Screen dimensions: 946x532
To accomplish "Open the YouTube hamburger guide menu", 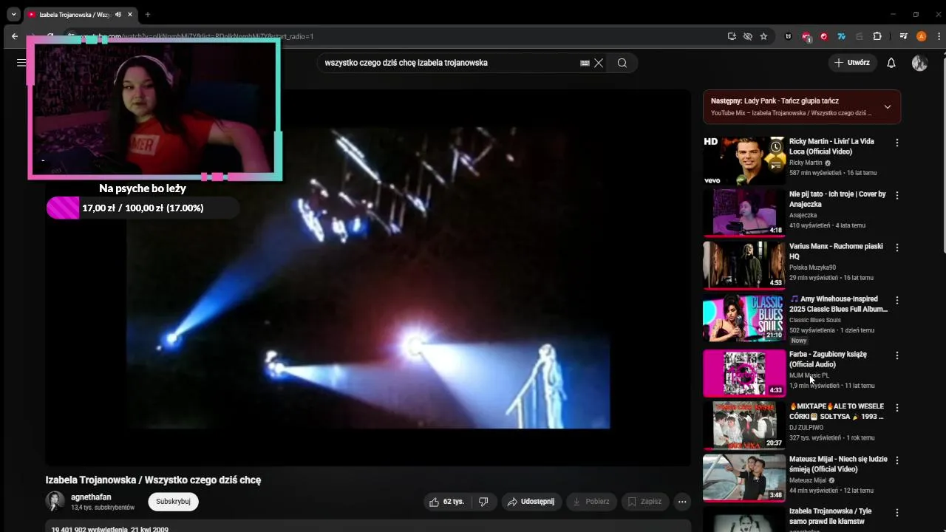I will coord(21,63).
